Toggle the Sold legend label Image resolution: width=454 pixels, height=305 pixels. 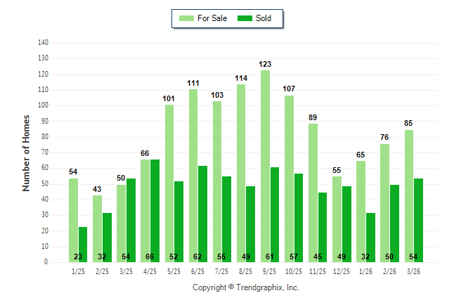click(x=264, y=18)
